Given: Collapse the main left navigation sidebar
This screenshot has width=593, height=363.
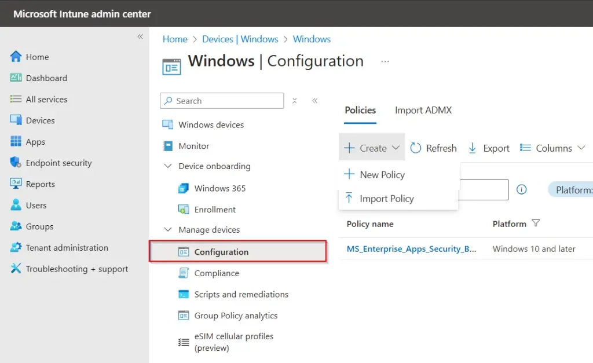Looking at the screenshot, I should click(x=140, y=36).
